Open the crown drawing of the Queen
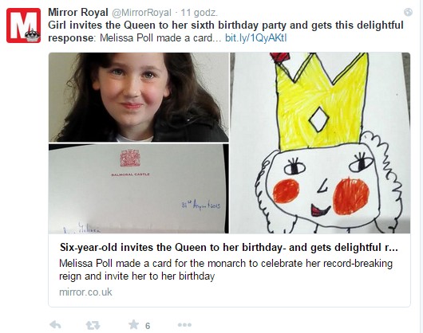423x333 pixels. point(320,143)
